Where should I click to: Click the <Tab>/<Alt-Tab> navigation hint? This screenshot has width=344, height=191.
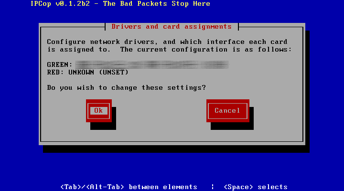pyautogui.click(x=92, y=187)
